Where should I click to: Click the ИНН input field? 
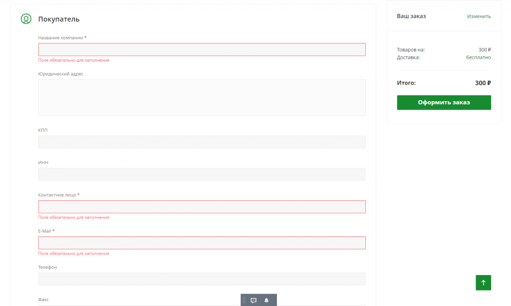[x=202, y=174]
